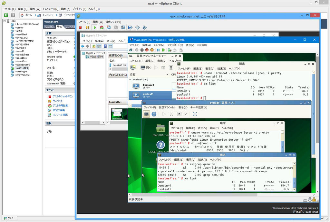This screenshot has width=330, height=222.
Task: Click the root home folder icon on the pvsles11 desktop
Action: pos(160,128)
